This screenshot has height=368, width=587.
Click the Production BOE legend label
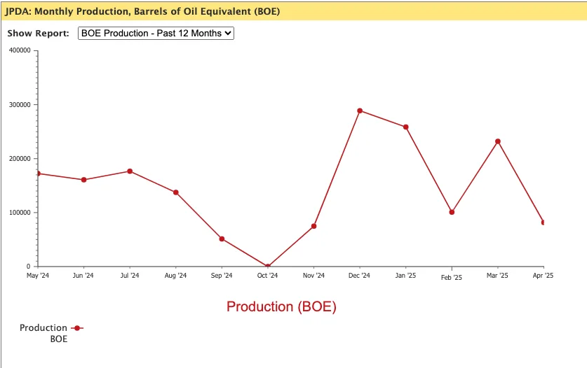point(43,333)
